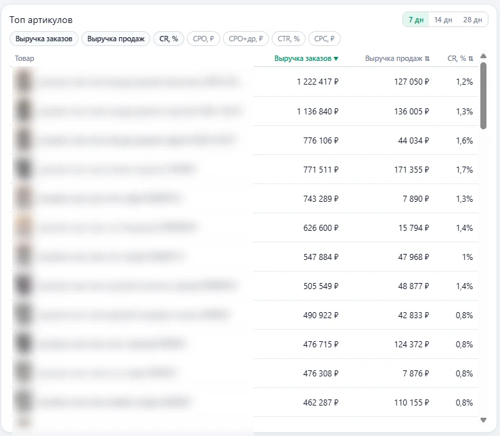Open product thumbnail in 1 222 417 ₽ row

(x=24, y=82)
